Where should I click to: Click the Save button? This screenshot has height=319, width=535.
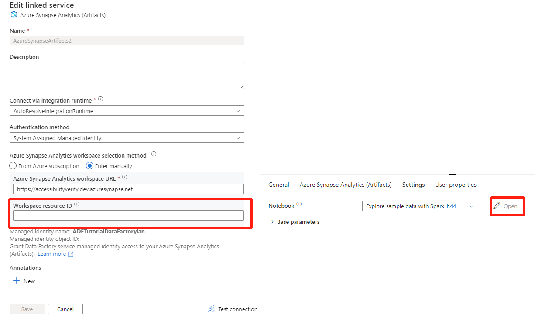(27, 309)
